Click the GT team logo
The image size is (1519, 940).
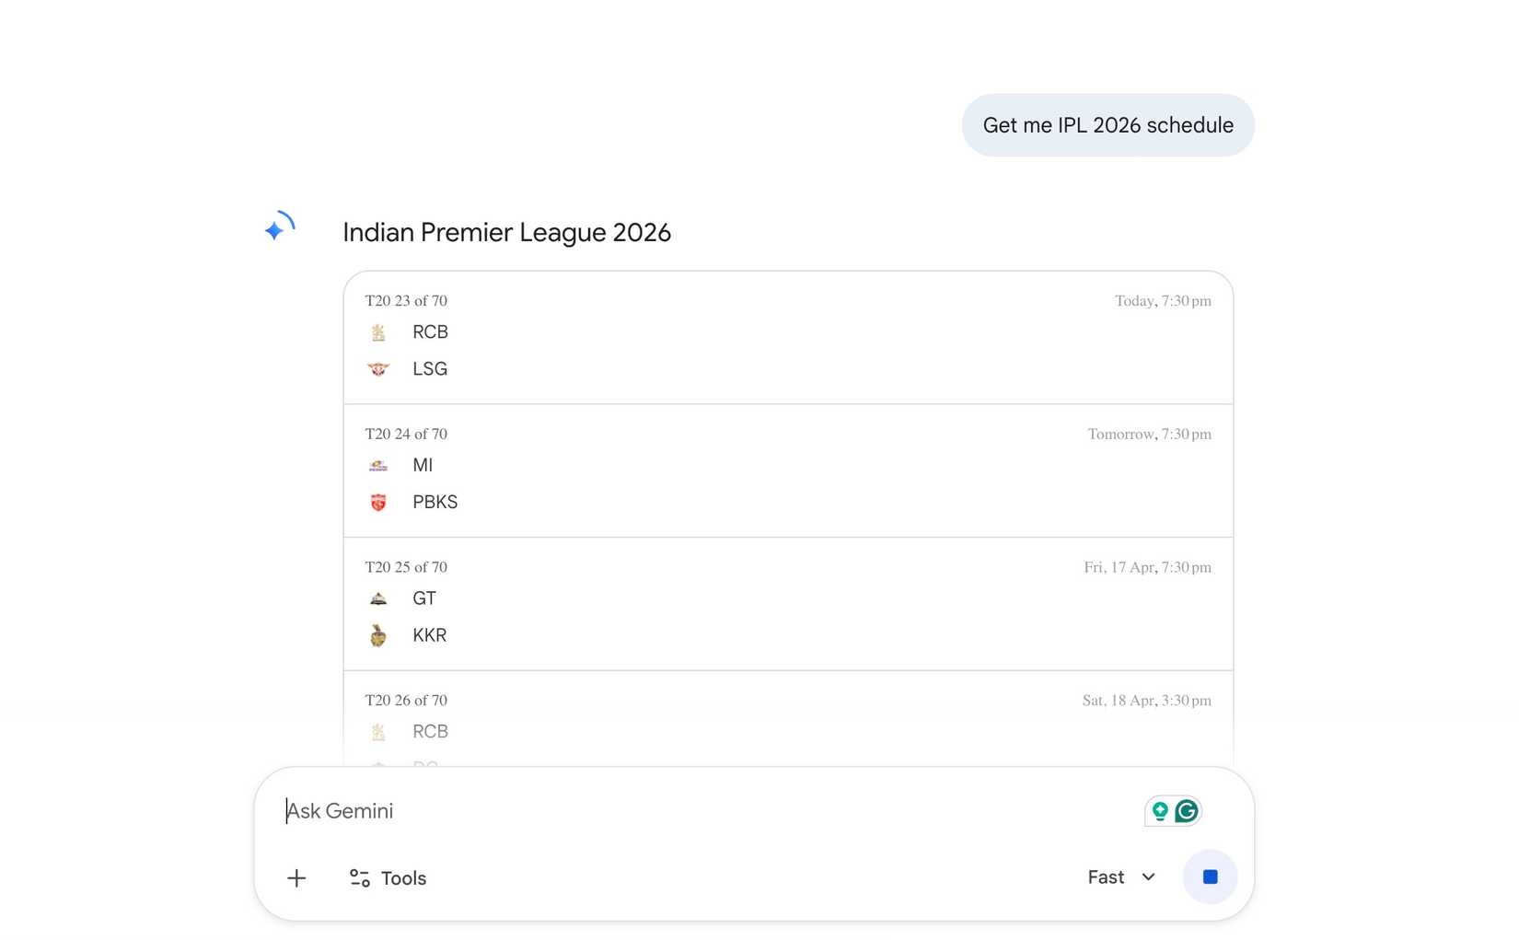pyautogui.click(x=378, y=599)
